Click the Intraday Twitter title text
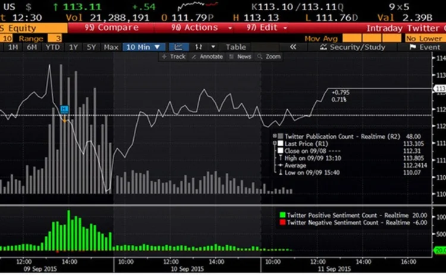The width and height of the screenshot is (446, 275). pyautogui.click(x=406, y=28)
